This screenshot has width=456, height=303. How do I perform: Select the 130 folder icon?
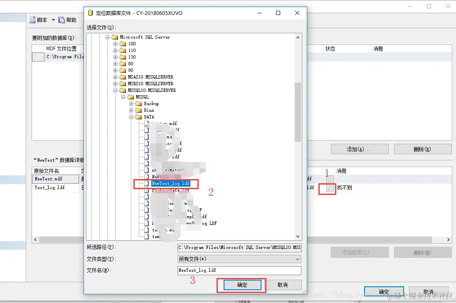pos(123,57)
